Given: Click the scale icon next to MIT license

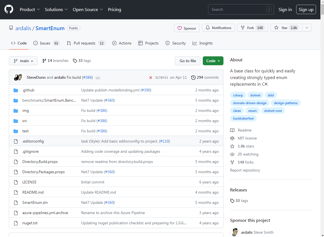Looking at the screenshot, I should pyautogui.click(x=232, y=138).
